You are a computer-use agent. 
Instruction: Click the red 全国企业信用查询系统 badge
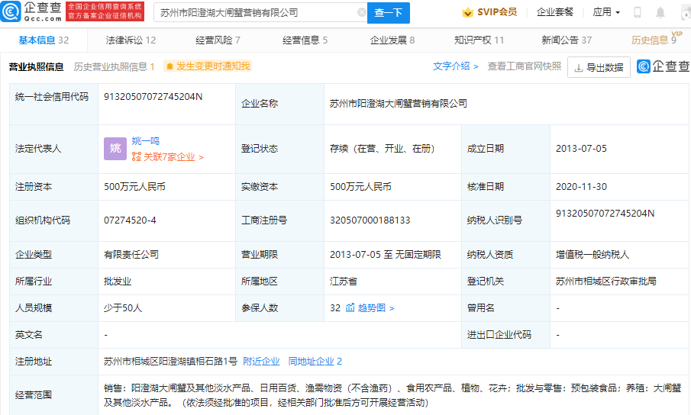[105, 11]
